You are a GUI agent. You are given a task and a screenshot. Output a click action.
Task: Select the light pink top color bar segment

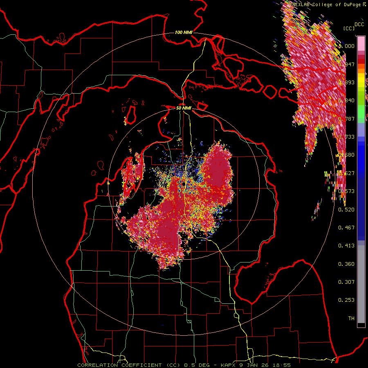pos(361,44)
